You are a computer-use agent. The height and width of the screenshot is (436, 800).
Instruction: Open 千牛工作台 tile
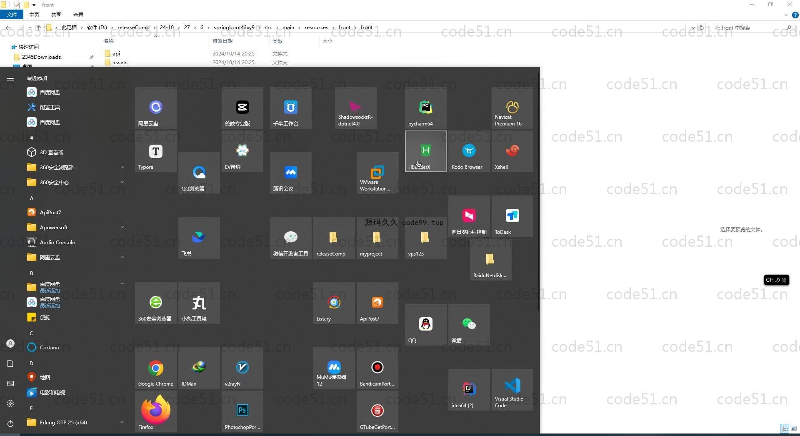pos(290,108)
